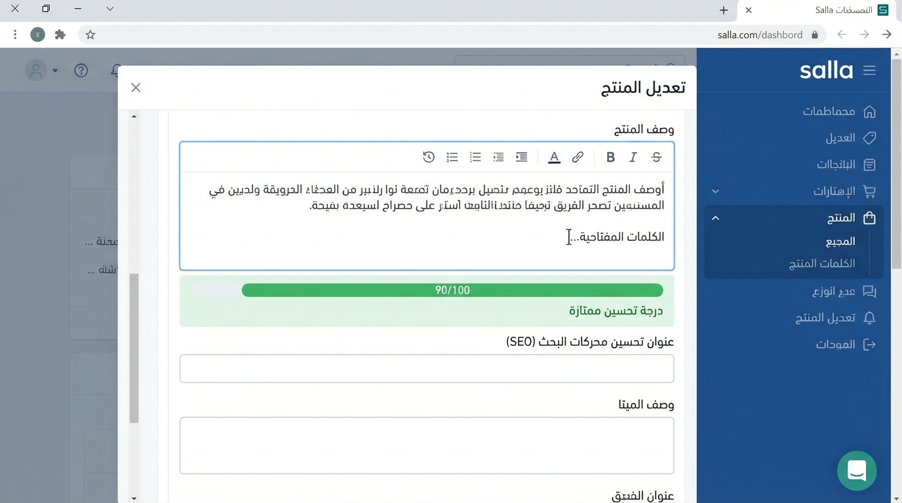902x503 pixels.
Task: Insert a hyperlink in the description
Action: 578,157
